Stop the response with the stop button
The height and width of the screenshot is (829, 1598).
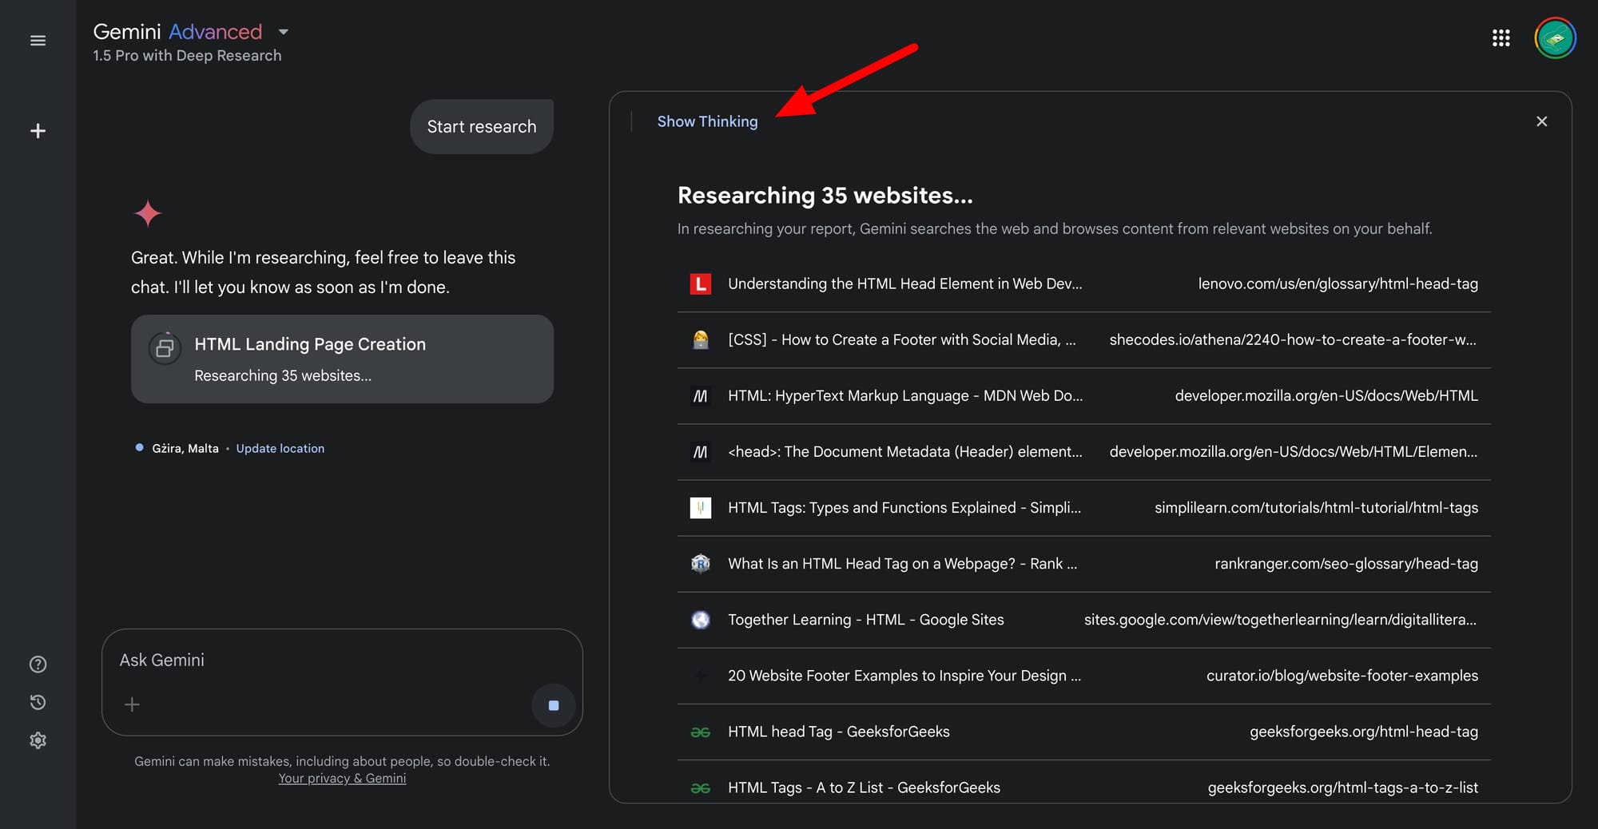554,705
